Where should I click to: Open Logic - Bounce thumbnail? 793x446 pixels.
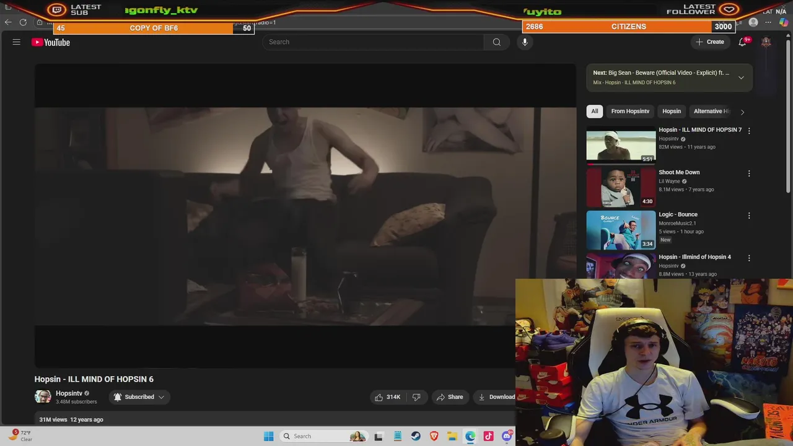click(621, 230)
